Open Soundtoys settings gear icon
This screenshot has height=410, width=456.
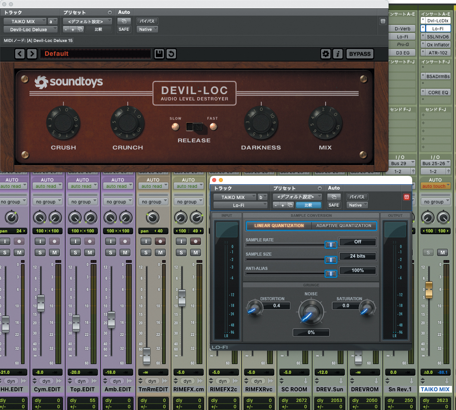tap(326, 54)
